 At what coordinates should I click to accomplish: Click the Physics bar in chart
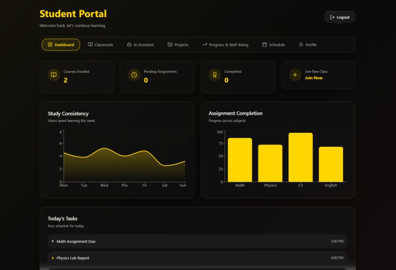point(270,163)
